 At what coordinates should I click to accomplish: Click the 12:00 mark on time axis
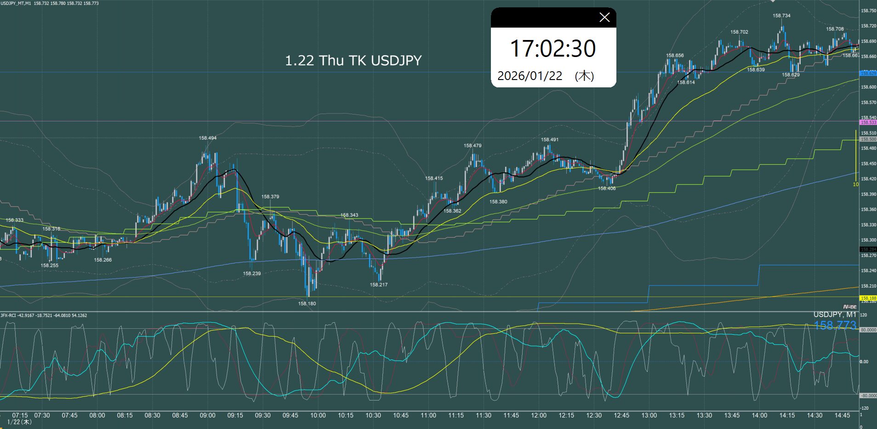(x=539, y=415)
